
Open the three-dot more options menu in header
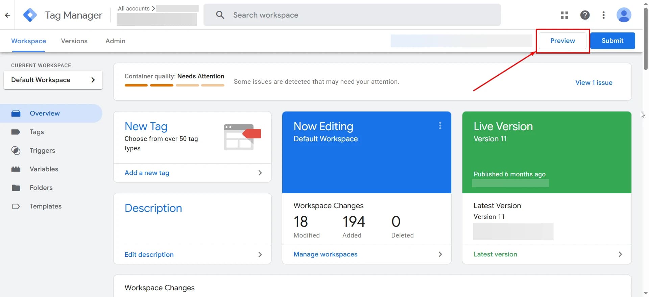pos(603,15)
